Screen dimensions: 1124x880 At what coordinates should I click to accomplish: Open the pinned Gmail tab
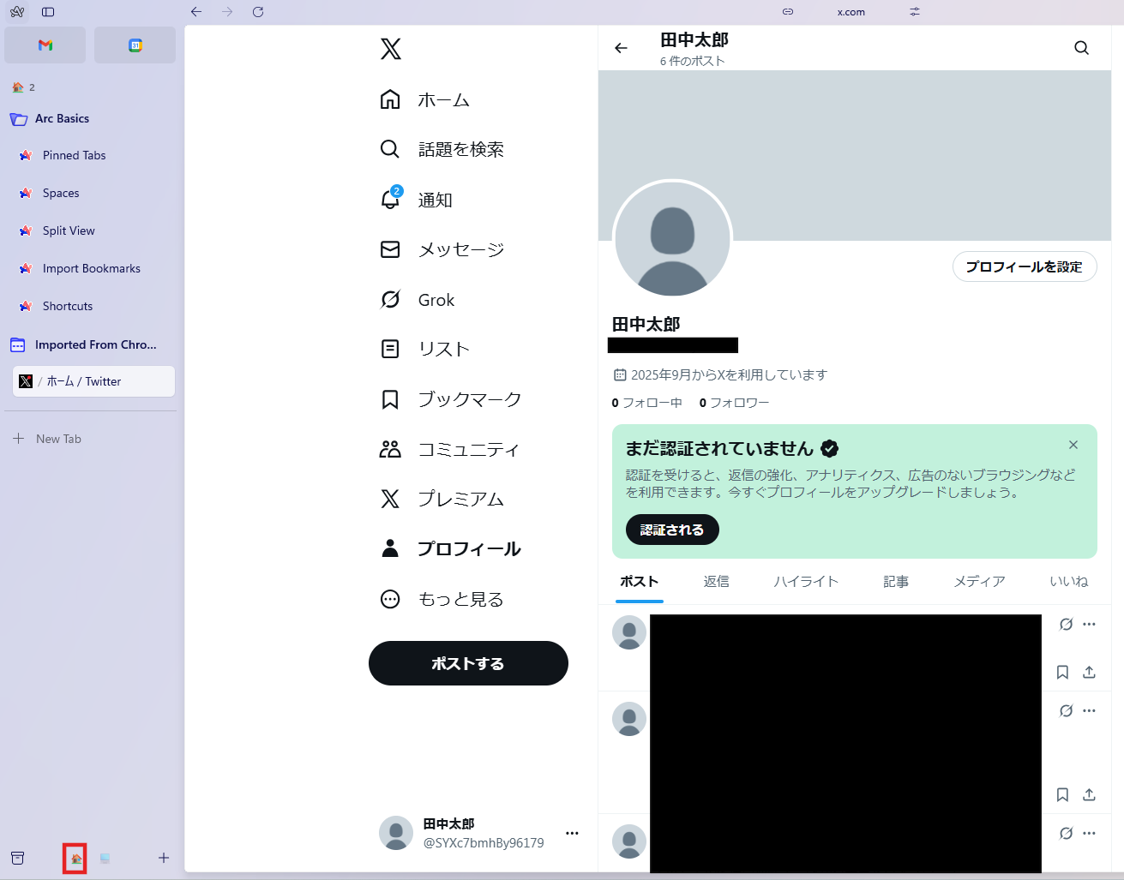point(45,45)
